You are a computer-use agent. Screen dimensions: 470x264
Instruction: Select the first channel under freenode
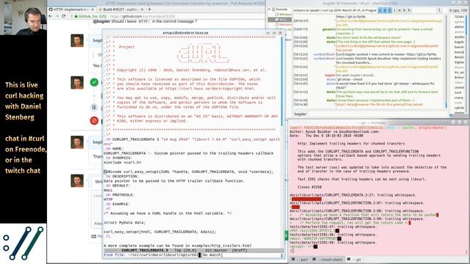point(283,14)
